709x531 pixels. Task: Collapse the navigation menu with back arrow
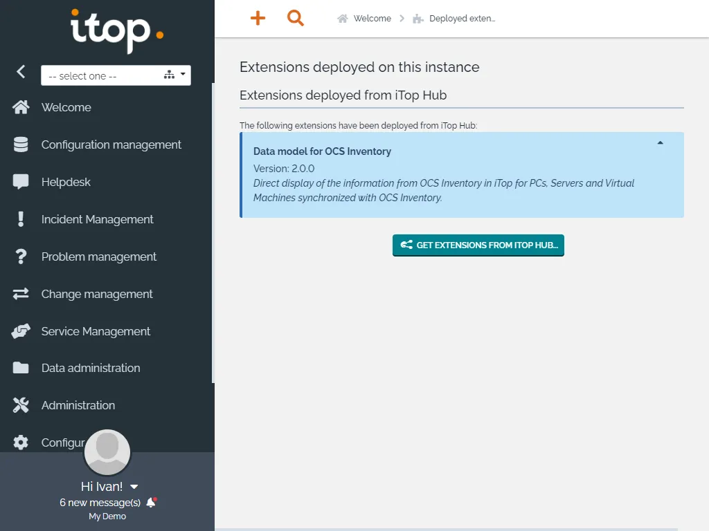click(21, 71)
